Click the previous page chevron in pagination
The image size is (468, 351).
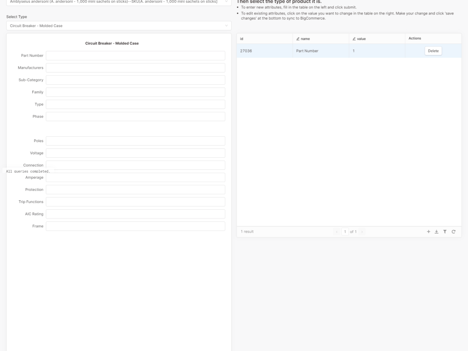(x=336, y=231)
